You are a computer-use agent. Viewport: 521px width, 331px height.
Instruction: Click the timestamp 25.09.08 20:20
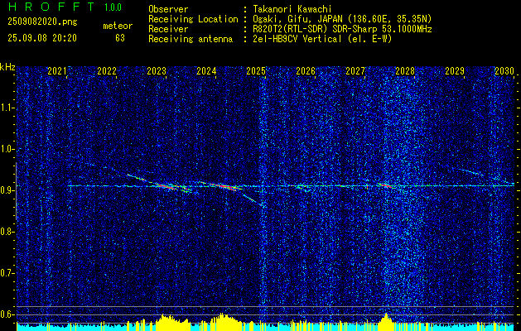(x=42, y=38)
